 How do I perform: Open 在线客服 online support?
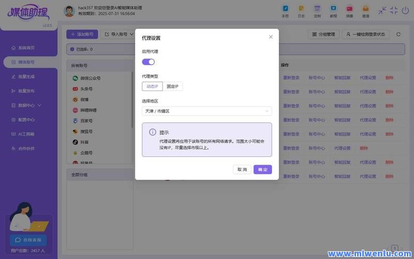tap(28, 240)
